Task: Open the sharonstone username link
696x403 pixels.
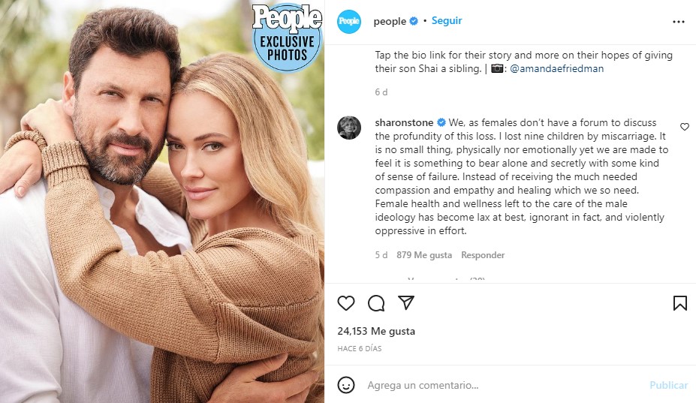Action: coord(404,122)
